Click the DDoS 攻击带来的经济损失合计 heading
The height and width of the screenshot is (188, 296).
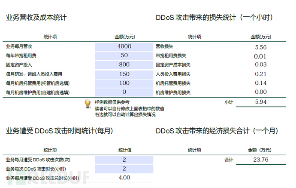(x=217, y=131)
